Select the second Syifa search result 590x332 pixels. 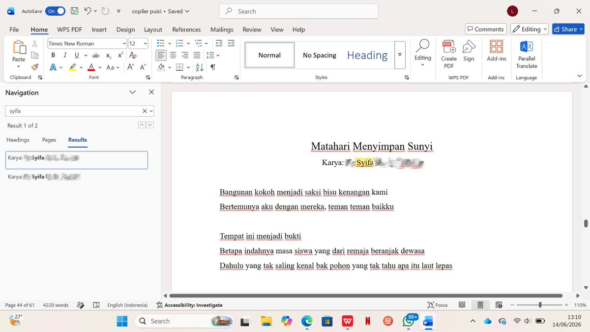(x=76, y=177)
